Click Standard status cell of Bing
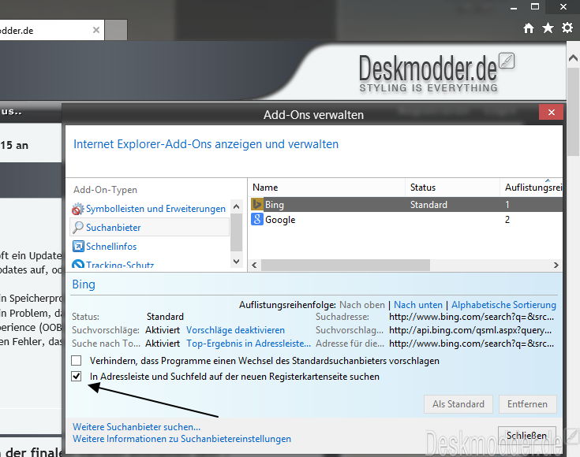 tap(428, 205)
